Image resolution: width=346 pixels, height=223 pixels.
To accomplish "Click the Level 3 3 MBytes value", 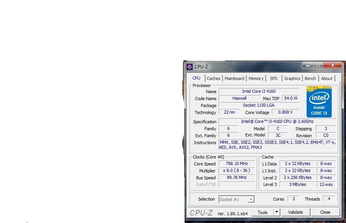I will pos(297,184).
